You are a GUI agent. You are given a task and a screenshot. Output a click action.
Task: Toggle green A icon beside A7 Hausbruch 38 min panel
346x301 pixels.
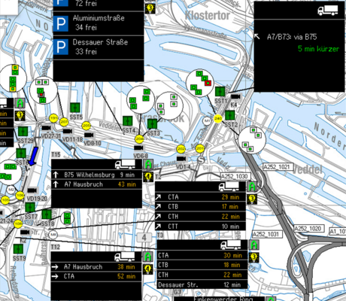[147, 257]
